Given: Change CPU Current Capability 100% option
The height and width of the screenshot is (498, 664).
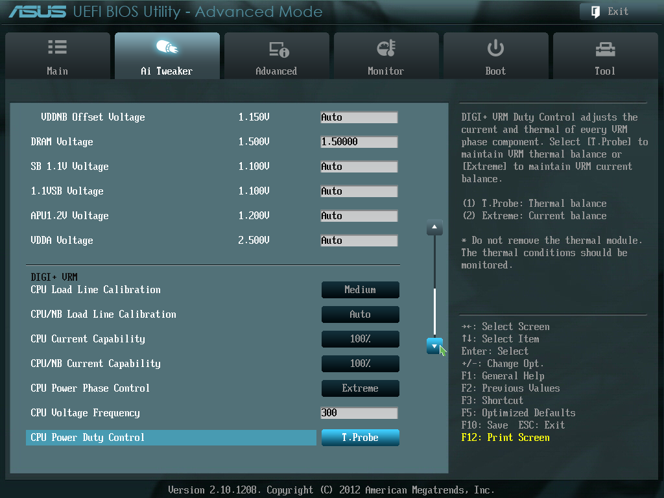Looking at the screenshot, I should tap(360, 339).
